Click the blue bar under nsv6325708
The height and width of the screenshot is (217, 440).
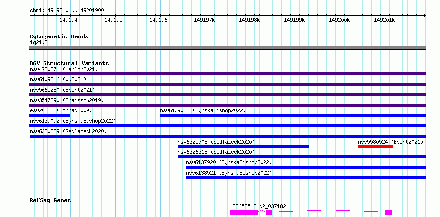click(x=243, y=146)
